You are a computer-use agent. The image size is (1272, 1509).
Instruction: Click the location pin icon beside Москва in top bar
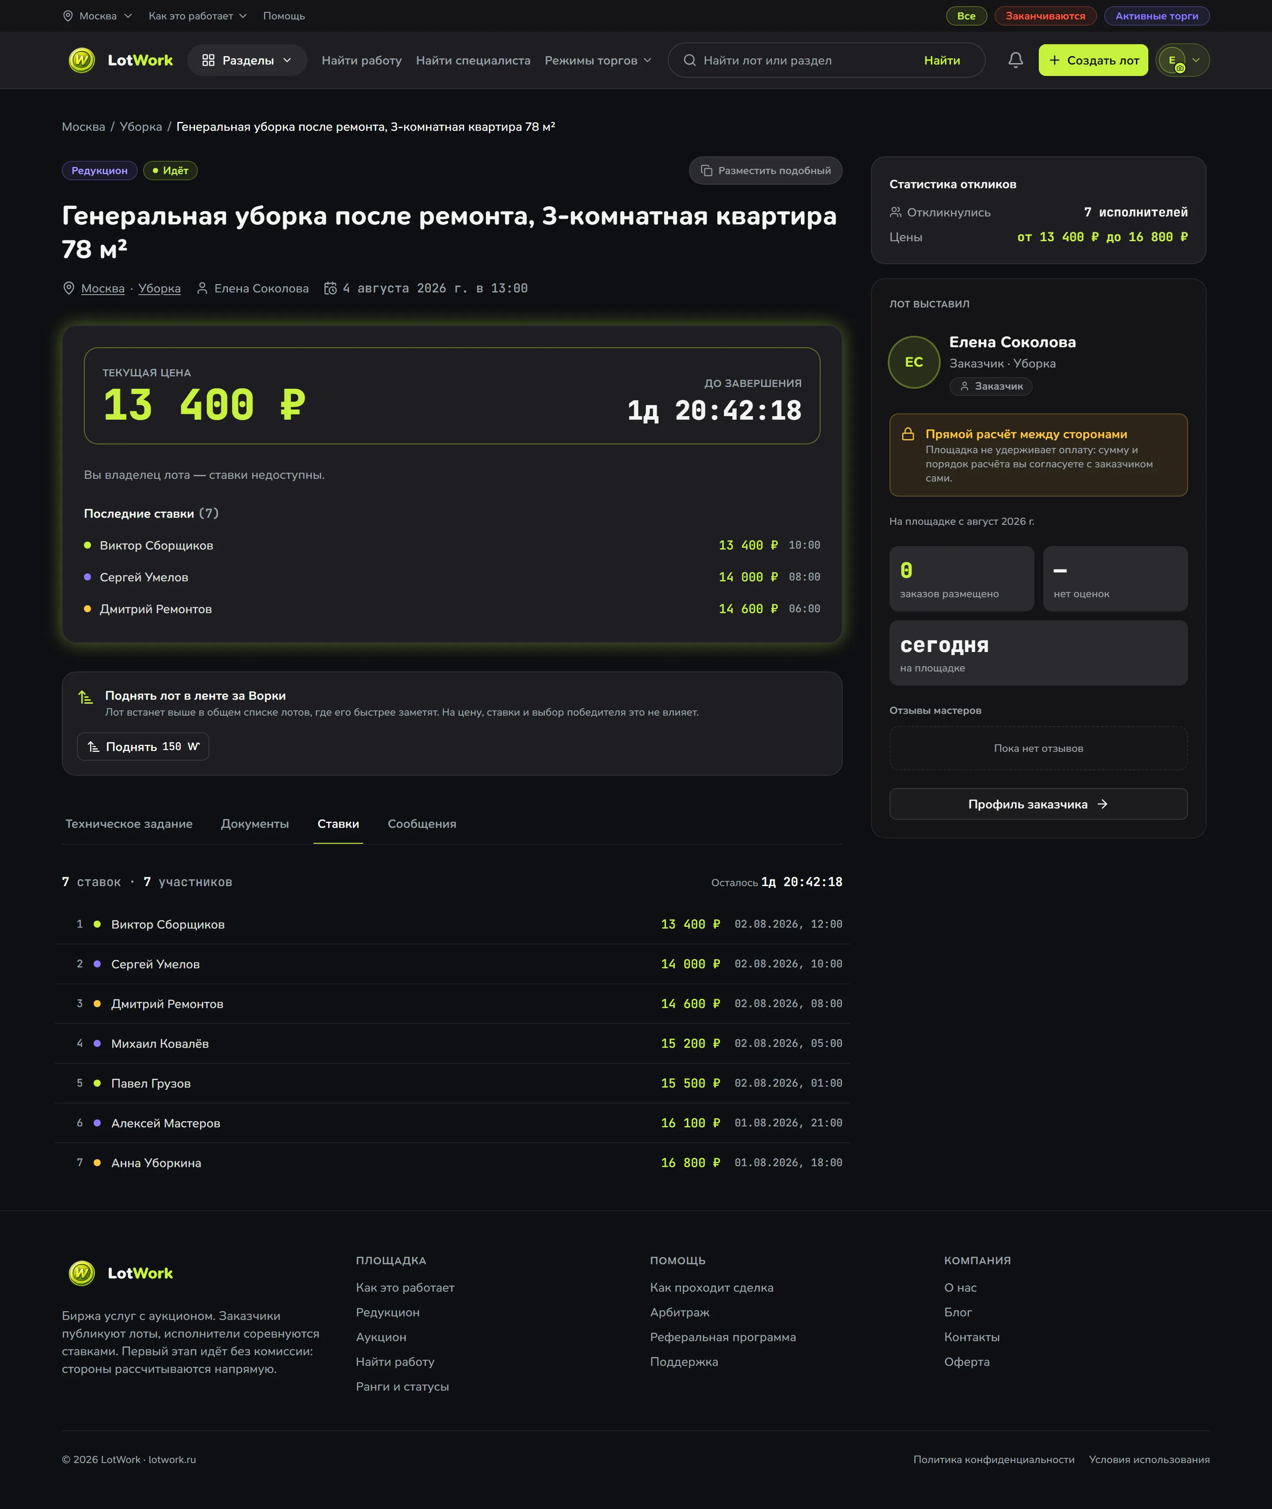click(x=68, y=16)
